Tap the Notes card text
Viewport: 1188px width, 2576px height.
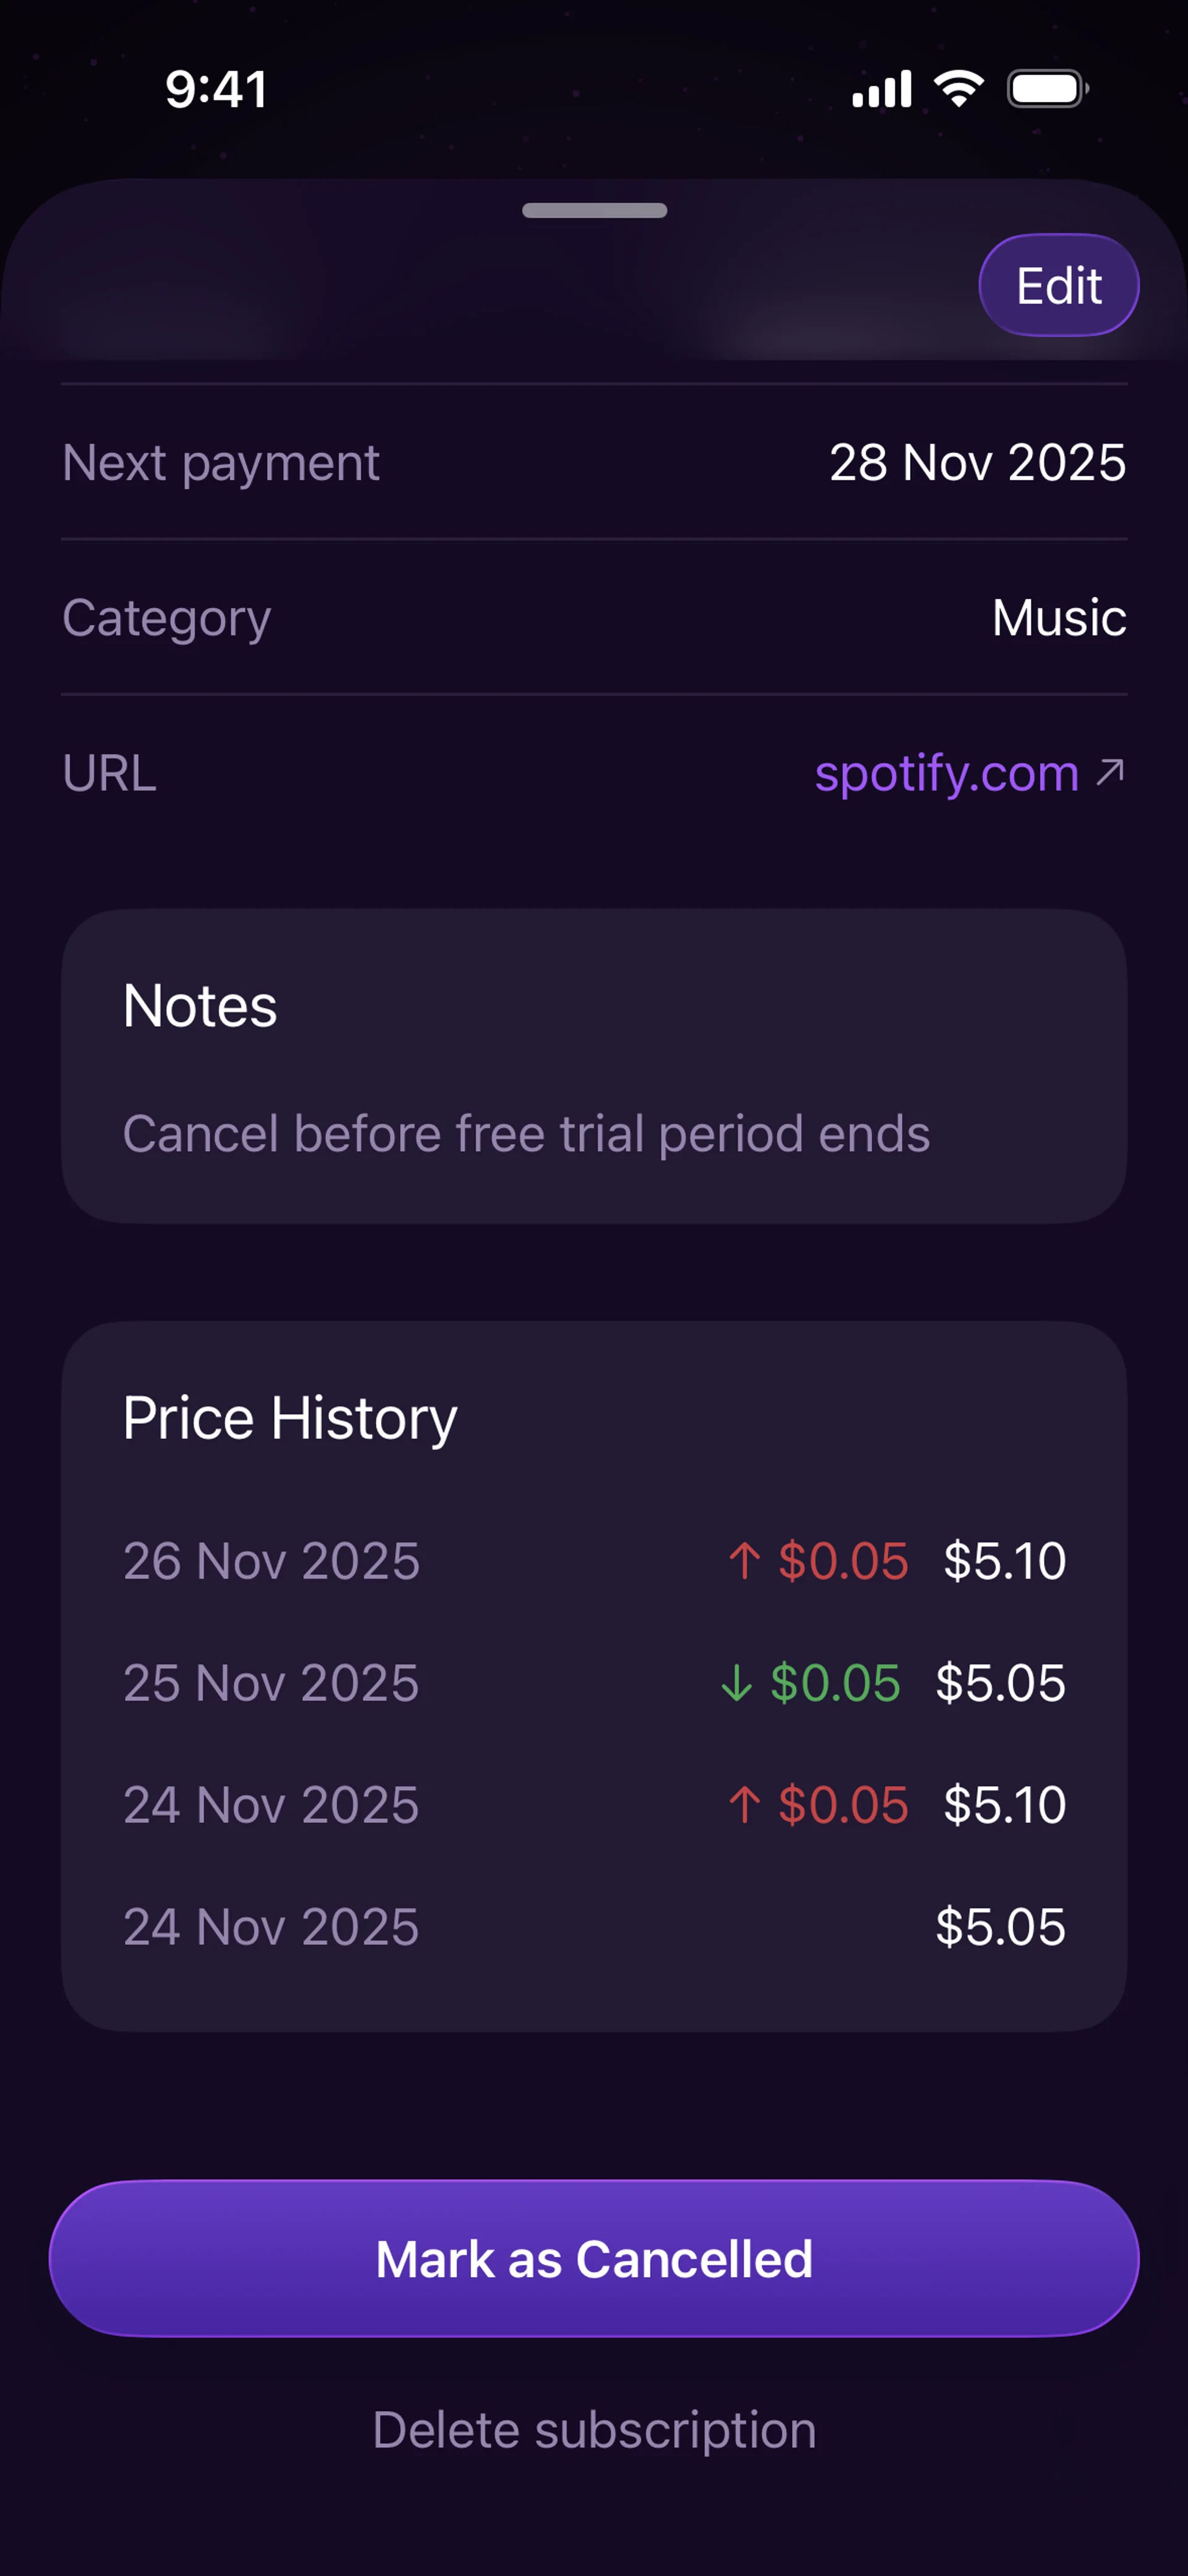click(x=526, y=1134)
